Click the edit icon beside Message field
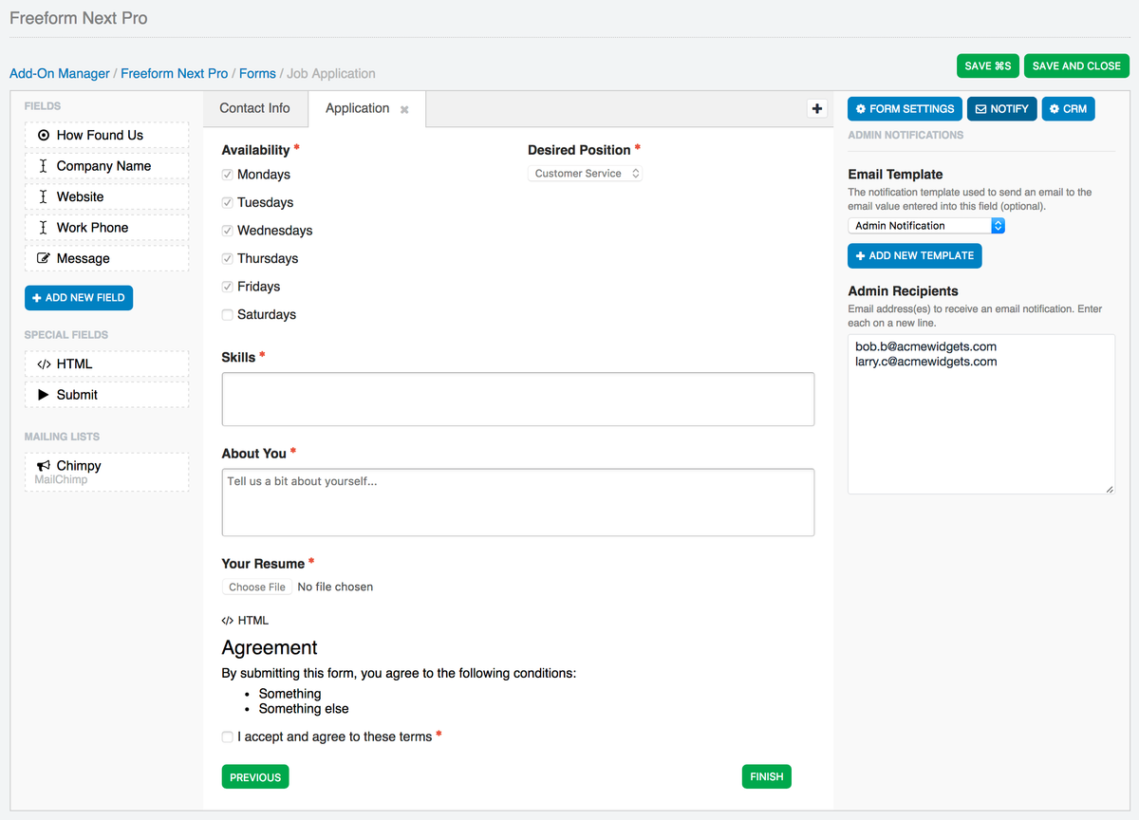1139x820 pixels. coord(44,258)
